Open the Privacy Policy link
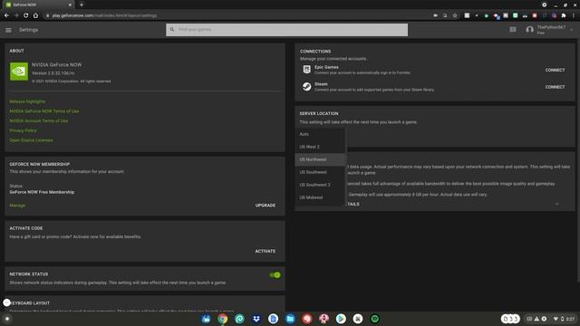 [23, 130]
